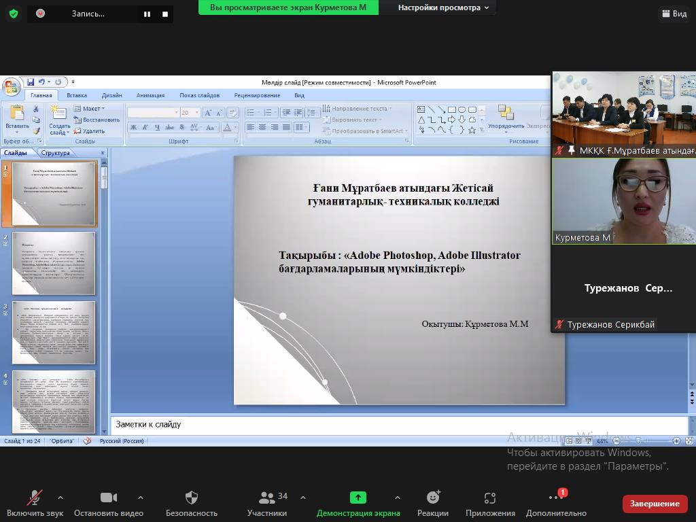
Task: Click the stop recording square button
Action: pyautogui.click(x=165, y=14)
